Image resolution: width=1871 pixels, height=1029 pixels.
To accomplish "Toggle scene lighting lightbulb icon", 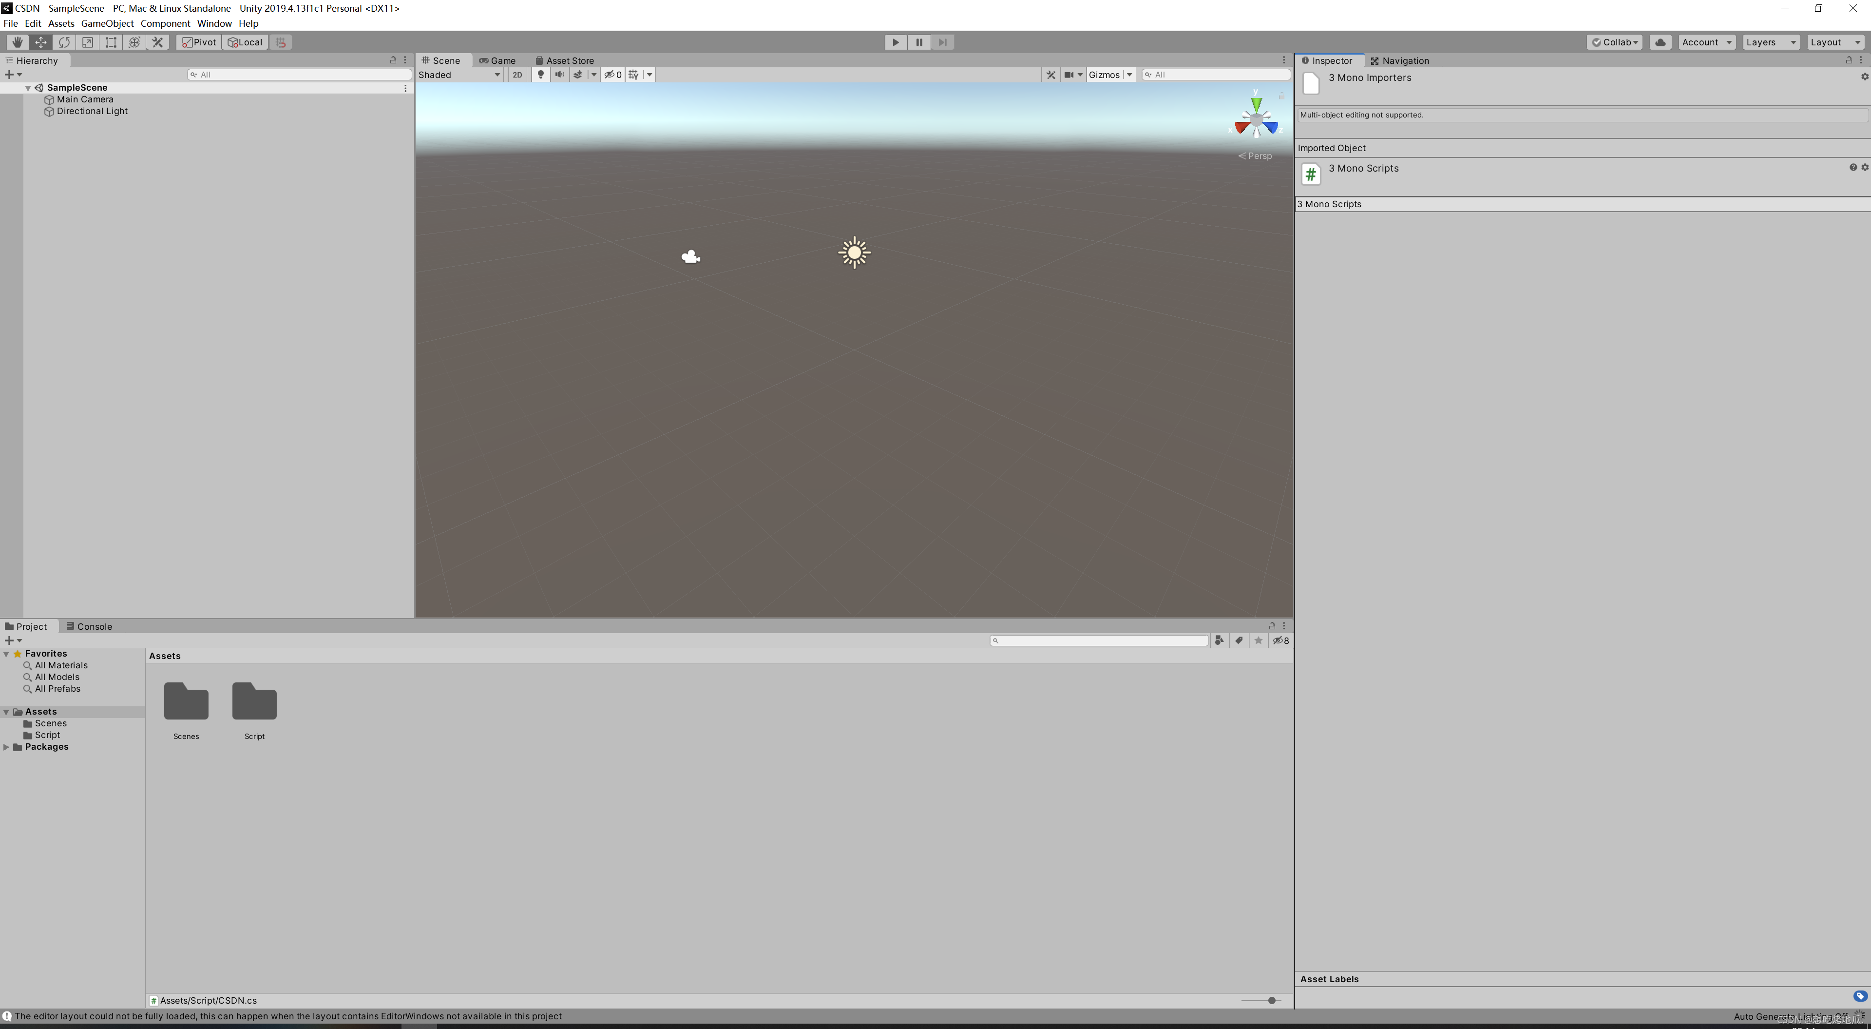I will [x=540, y=74].
